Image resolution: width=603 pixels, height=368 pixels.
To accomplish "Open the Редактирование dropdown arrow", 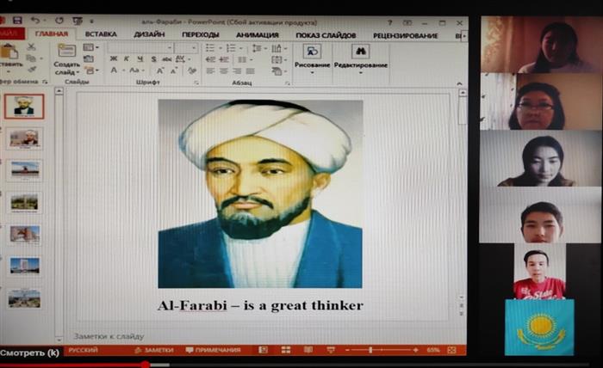I will [360, 74].
